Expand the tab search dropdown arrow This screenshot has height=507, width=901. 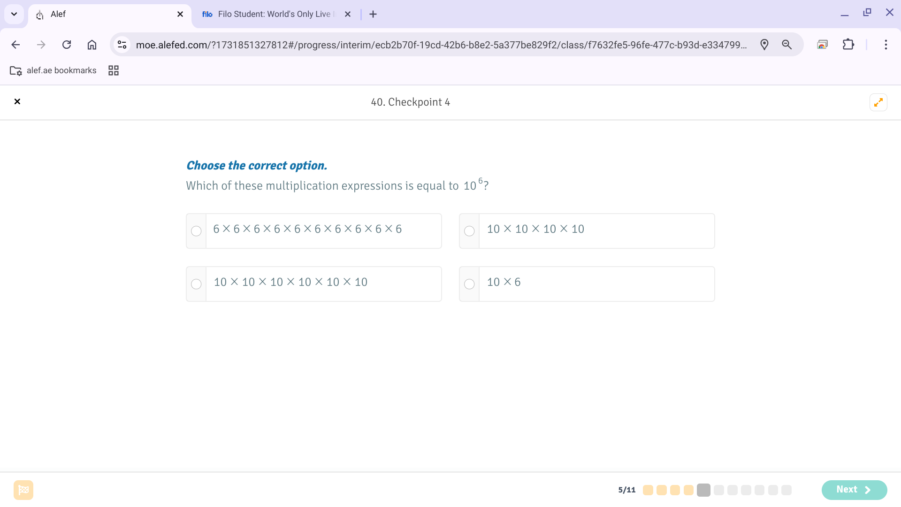(x=14, y=14)
